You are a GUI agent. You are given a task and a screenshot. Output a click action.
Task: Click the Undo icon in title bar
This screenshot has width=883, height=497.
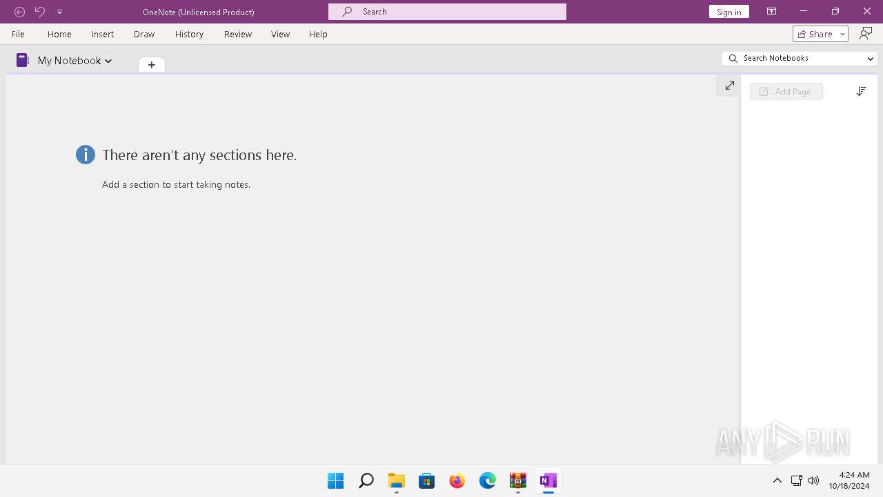[40, 12]
